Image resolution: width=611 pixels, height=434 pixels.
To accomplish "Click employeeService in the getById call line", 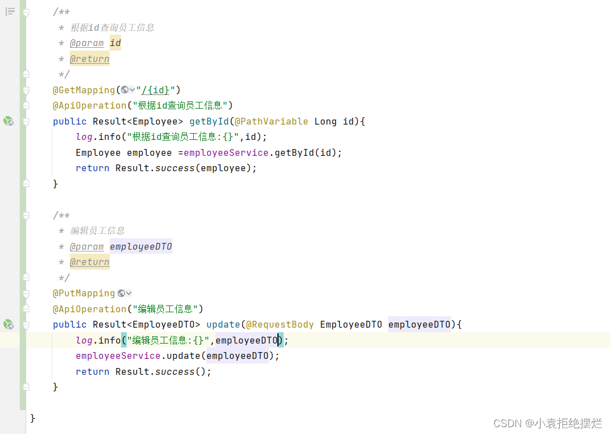I will click(x=226, y=152).
